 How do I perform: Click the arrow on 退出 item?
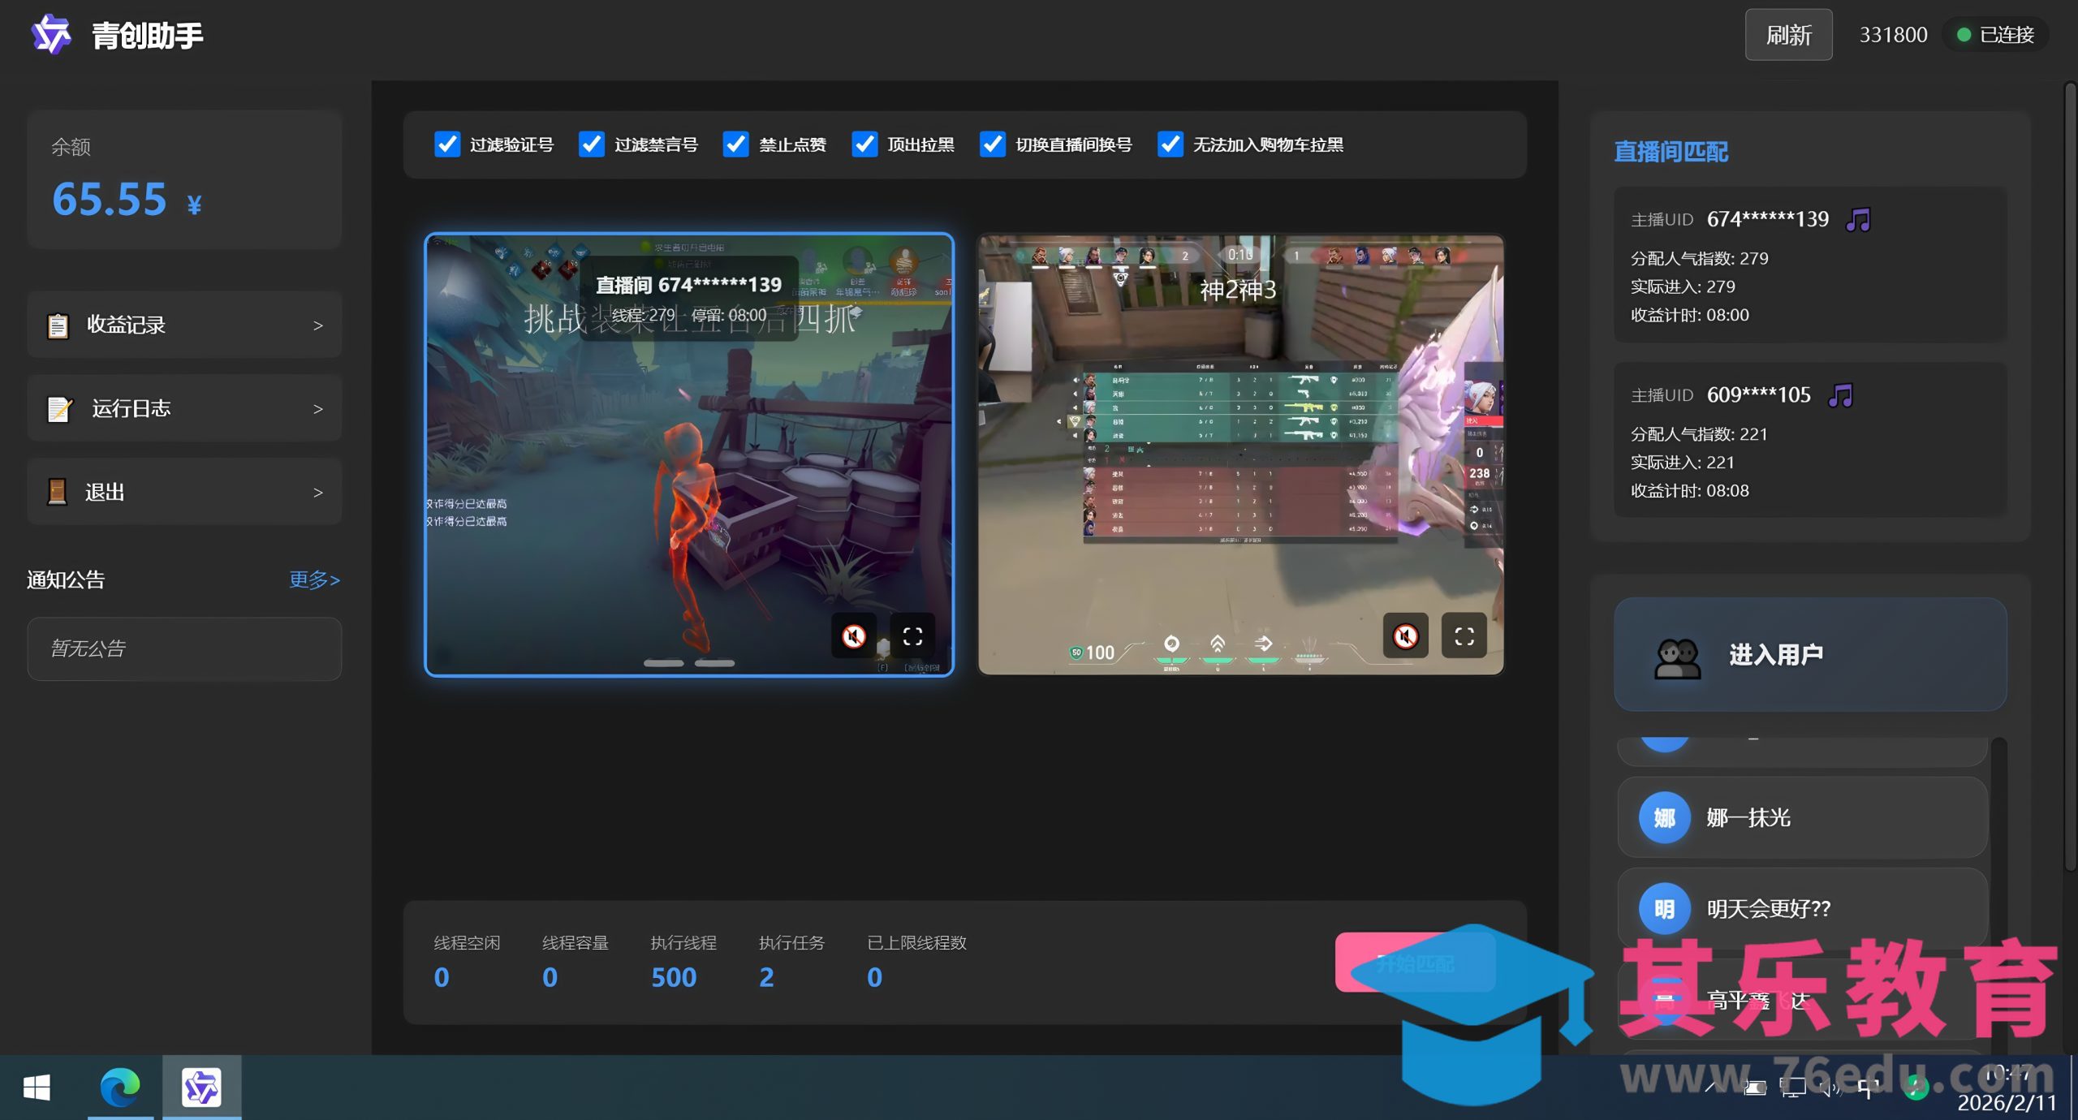[317, 493]
